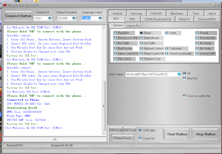
Task: Click the Connect Button
Action: [18, 16]
